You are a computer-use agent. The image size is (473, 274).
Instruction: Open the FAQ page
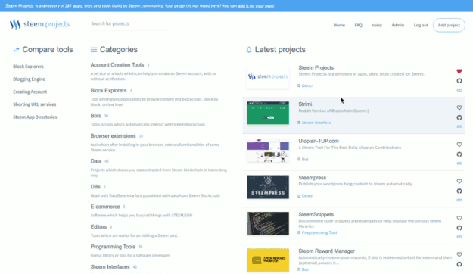(x=359, y=25)
